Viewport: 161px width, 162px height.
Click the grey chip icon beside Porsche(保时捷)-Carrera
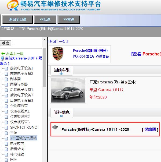click(55, 127)
